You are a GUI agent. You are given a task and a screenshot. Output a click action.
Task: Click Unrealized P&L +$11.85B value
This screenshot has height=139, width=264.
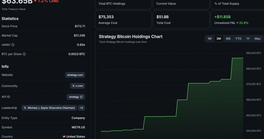[223, 17]
